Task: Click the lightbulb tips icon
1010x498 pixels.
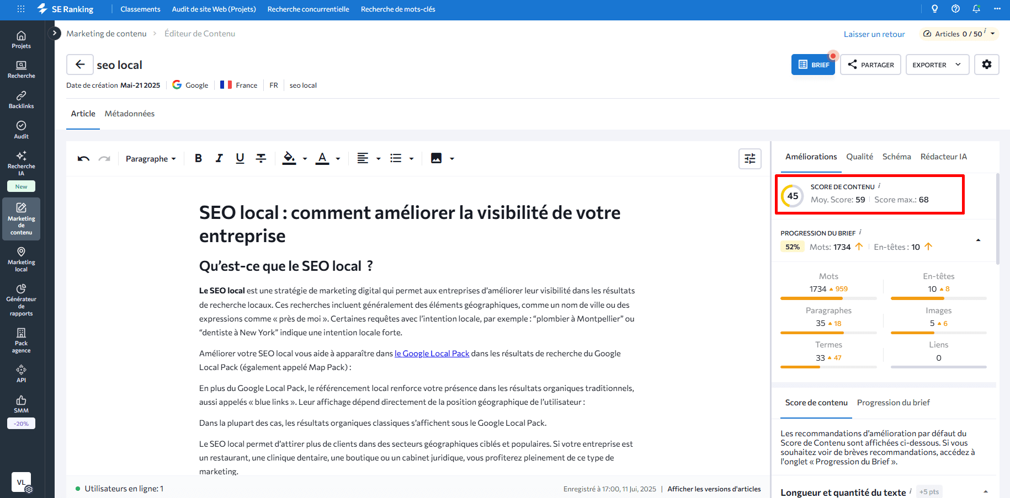Action: click(934, 9)
